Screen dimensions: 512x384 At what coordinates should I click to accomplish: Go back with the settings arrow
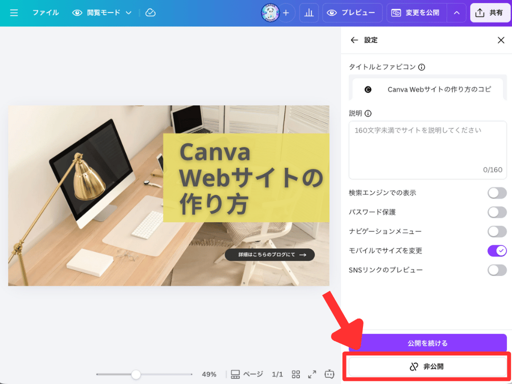[354, 40]
